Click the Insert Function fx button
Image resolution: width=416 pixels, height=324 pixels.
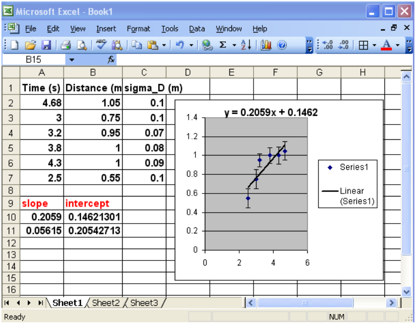click(x=111, y=60)
